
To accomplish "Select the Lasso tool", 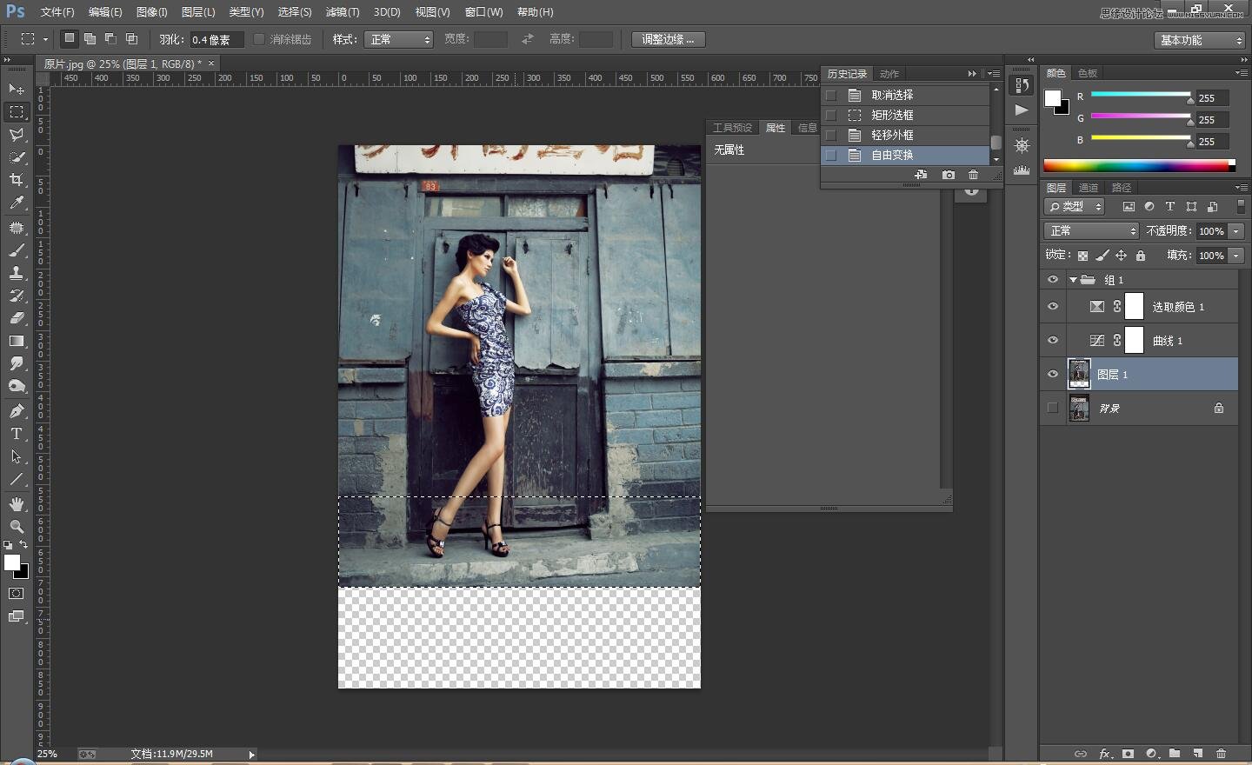I will (x=17, y=135).
